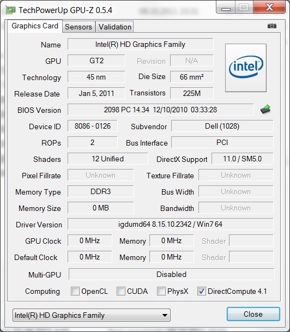290x332 pixels.
Task: Open the Intel(R) HD Graphics Family dropdown
Action: [x=92, y=315]
